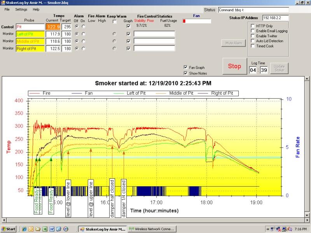Image resolution: width=311 pixels, height=233 pixels.
Task: Switch to Wireless Network Connection taskbar window
Action: [152, 229]
